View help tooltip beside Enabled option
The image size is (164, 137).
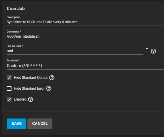pos(31,99)
